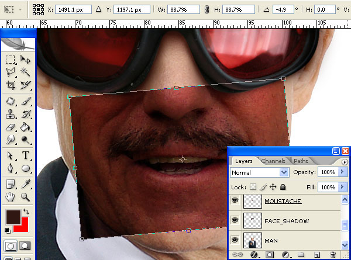Select the Rectangular Marquee tool
The height and width of the screenshot is (260, 351).
(11, 60)
